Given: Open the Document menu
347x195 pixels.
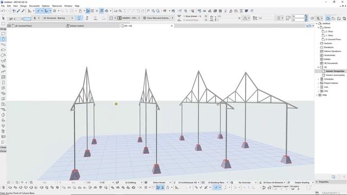Looking at the screenshot, I should [x=34, y=6].
